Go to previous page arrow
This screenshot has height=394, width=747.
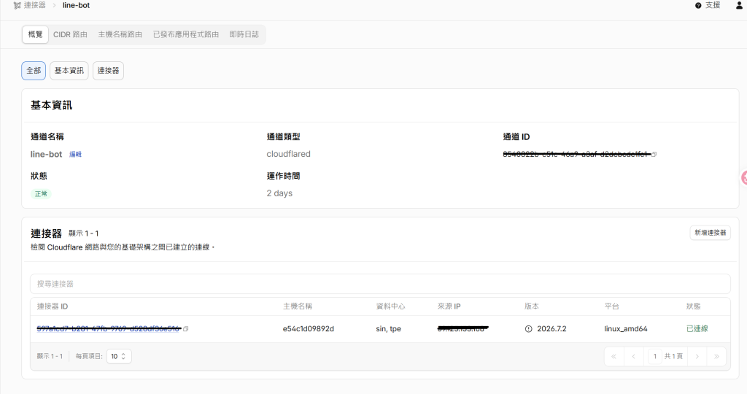[x=634, y=356]
